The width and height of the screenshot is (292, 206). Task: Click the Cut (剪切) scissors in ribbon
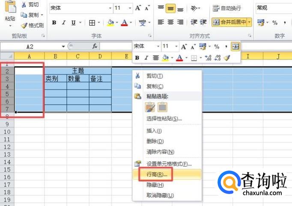24,5
